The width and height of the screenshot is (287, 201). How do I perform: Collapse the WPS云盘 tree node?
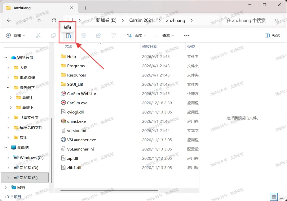(x=6, y=58)
